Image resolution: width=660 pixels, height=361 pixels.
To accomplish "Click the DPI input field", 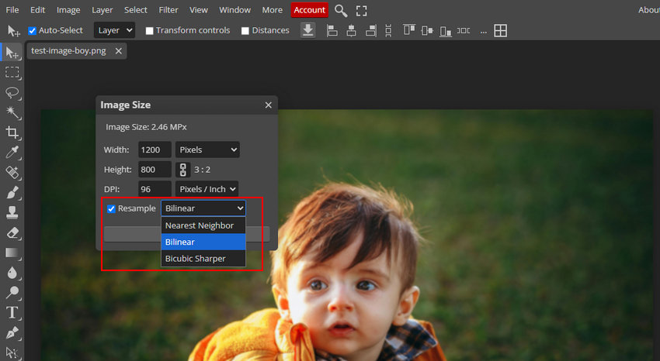I will pos(155,189).
